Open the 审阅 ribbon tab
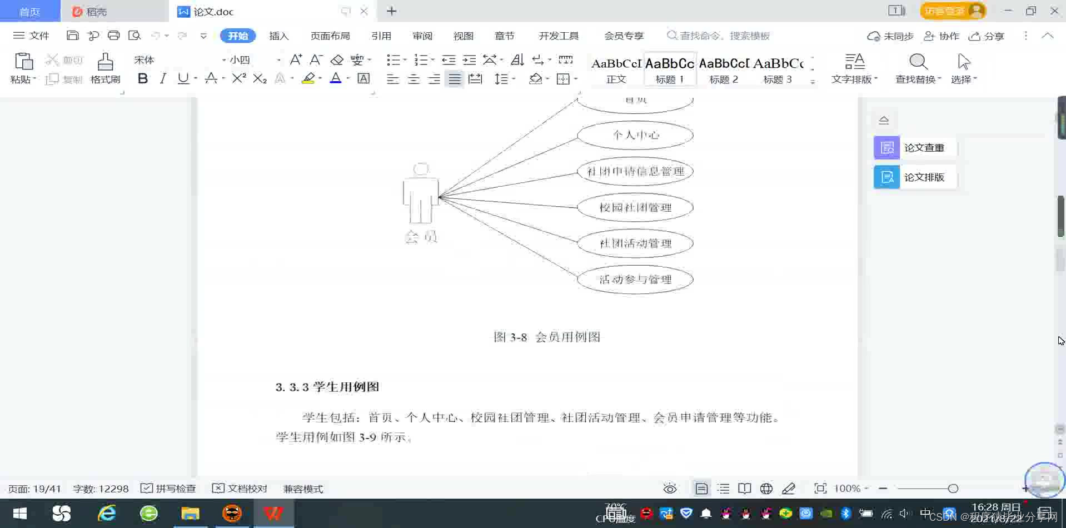This screenshot has width=1066, height=528. click(422, 36)
